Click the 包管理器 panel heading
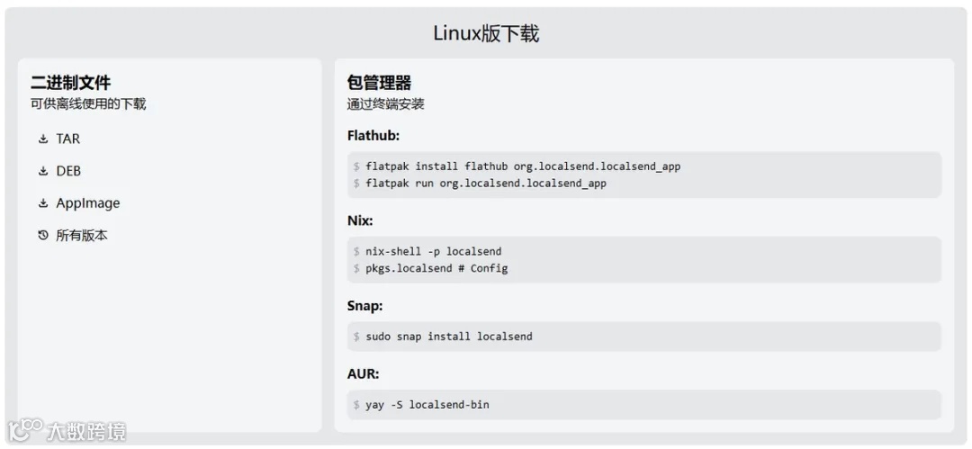Viewport: 972px width, 449px height. [379, 84]
